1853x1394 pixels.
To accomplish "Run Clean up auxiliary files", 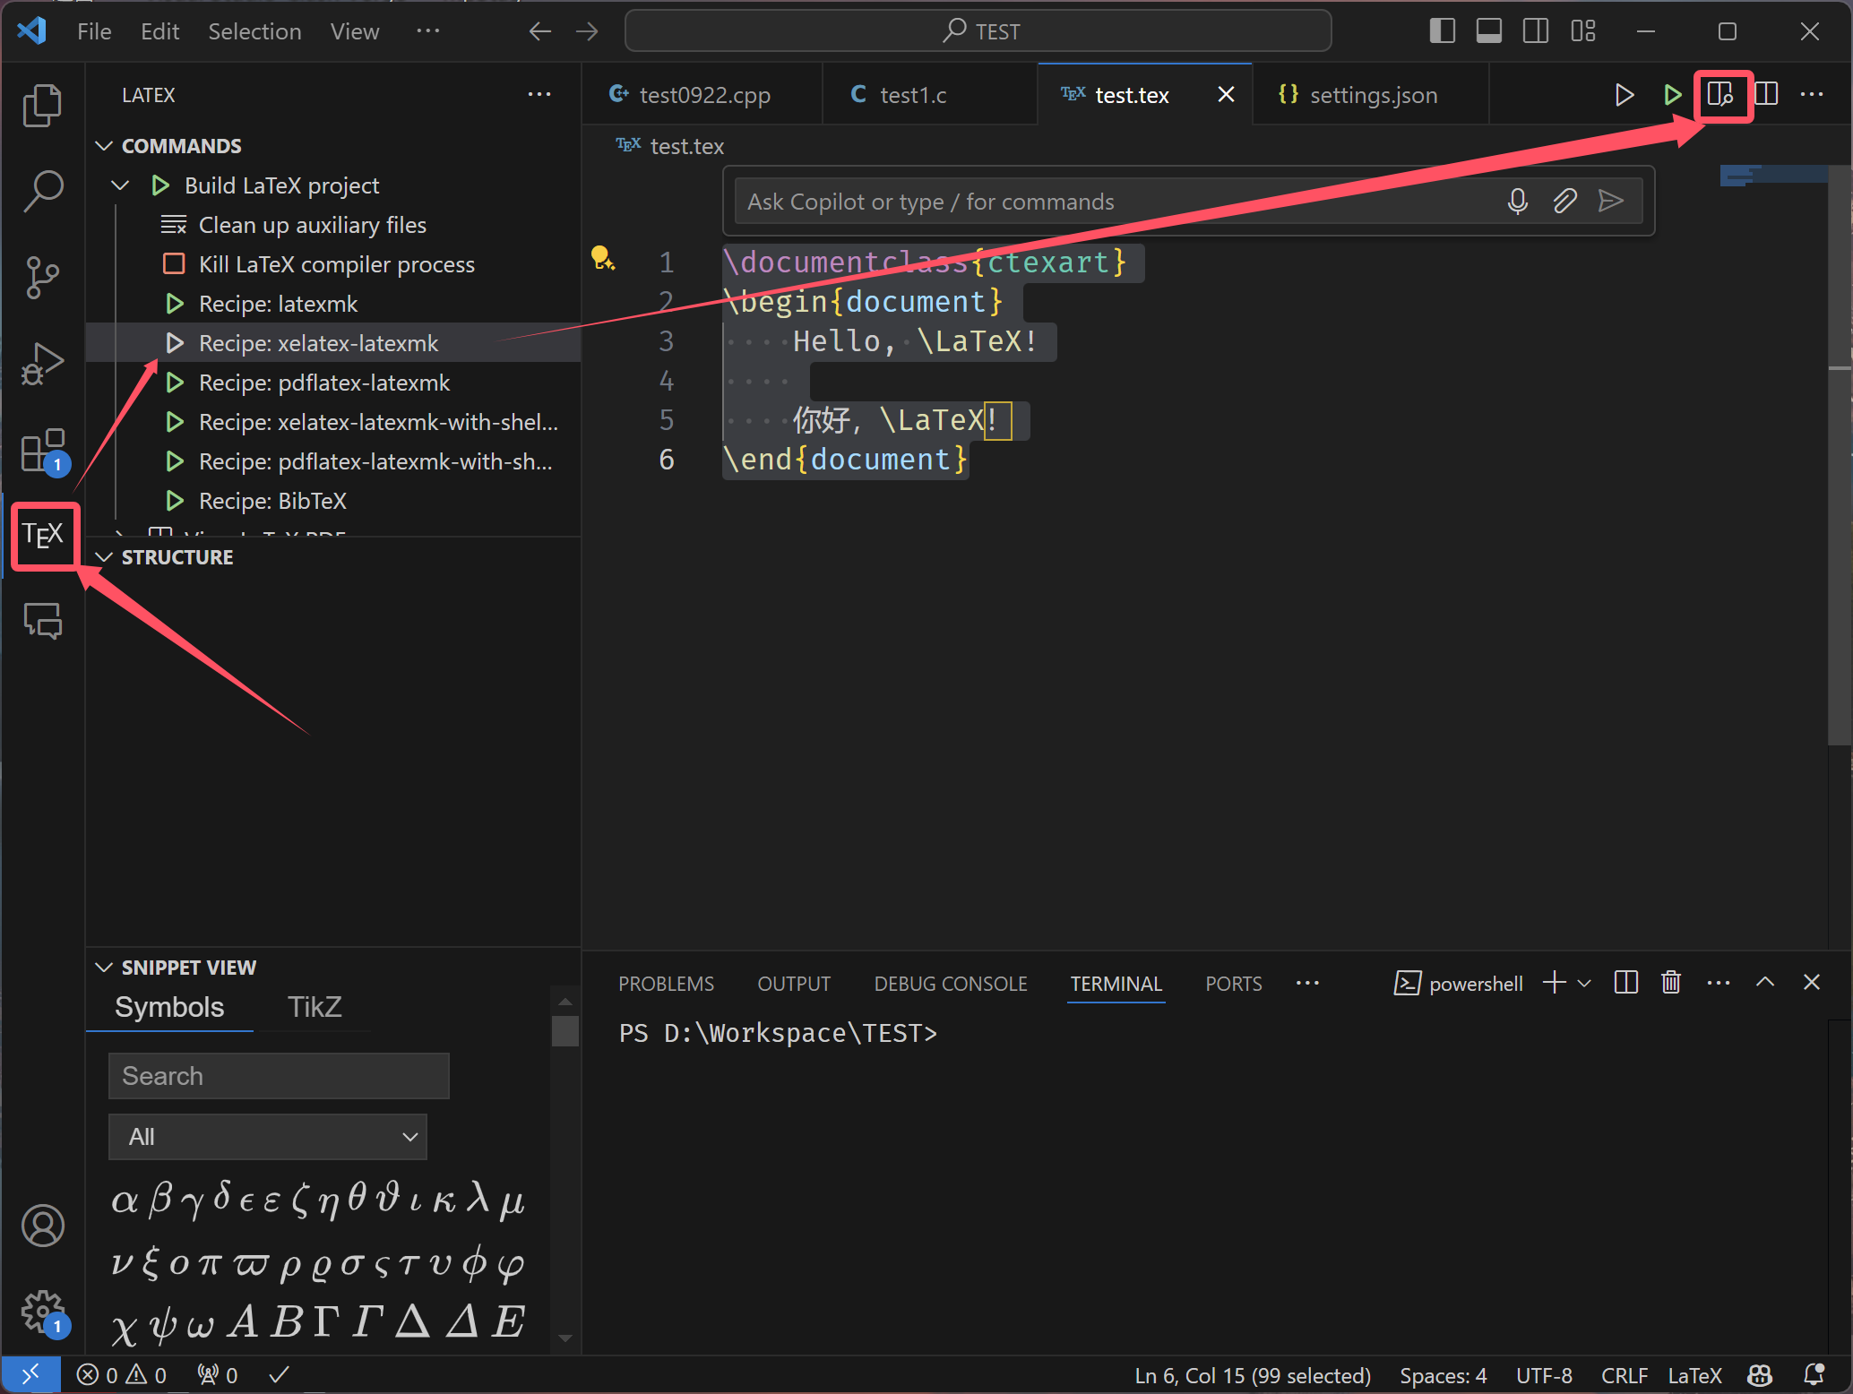I will click(333, 225).
